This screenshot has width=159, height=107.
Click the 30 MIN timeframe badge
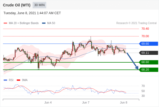point(39,5)
